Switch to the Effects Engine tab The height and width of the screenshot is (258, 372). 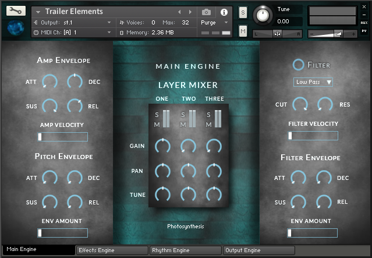coord(112,250)
